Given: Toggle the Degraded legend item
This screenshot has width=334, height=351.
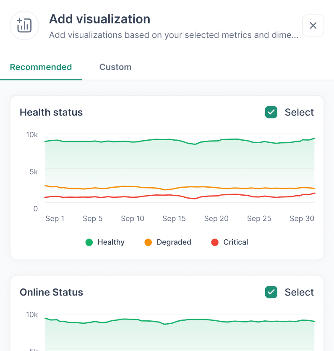Looking at the screenshot, I should [168, 242].
